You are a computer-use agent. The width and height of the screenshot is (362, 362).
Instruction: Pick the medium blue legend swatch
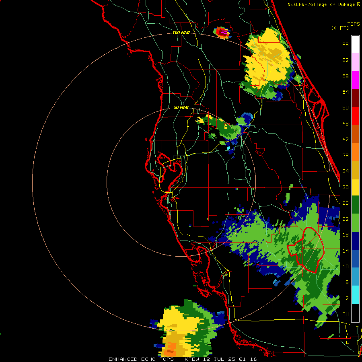[355, 259]
